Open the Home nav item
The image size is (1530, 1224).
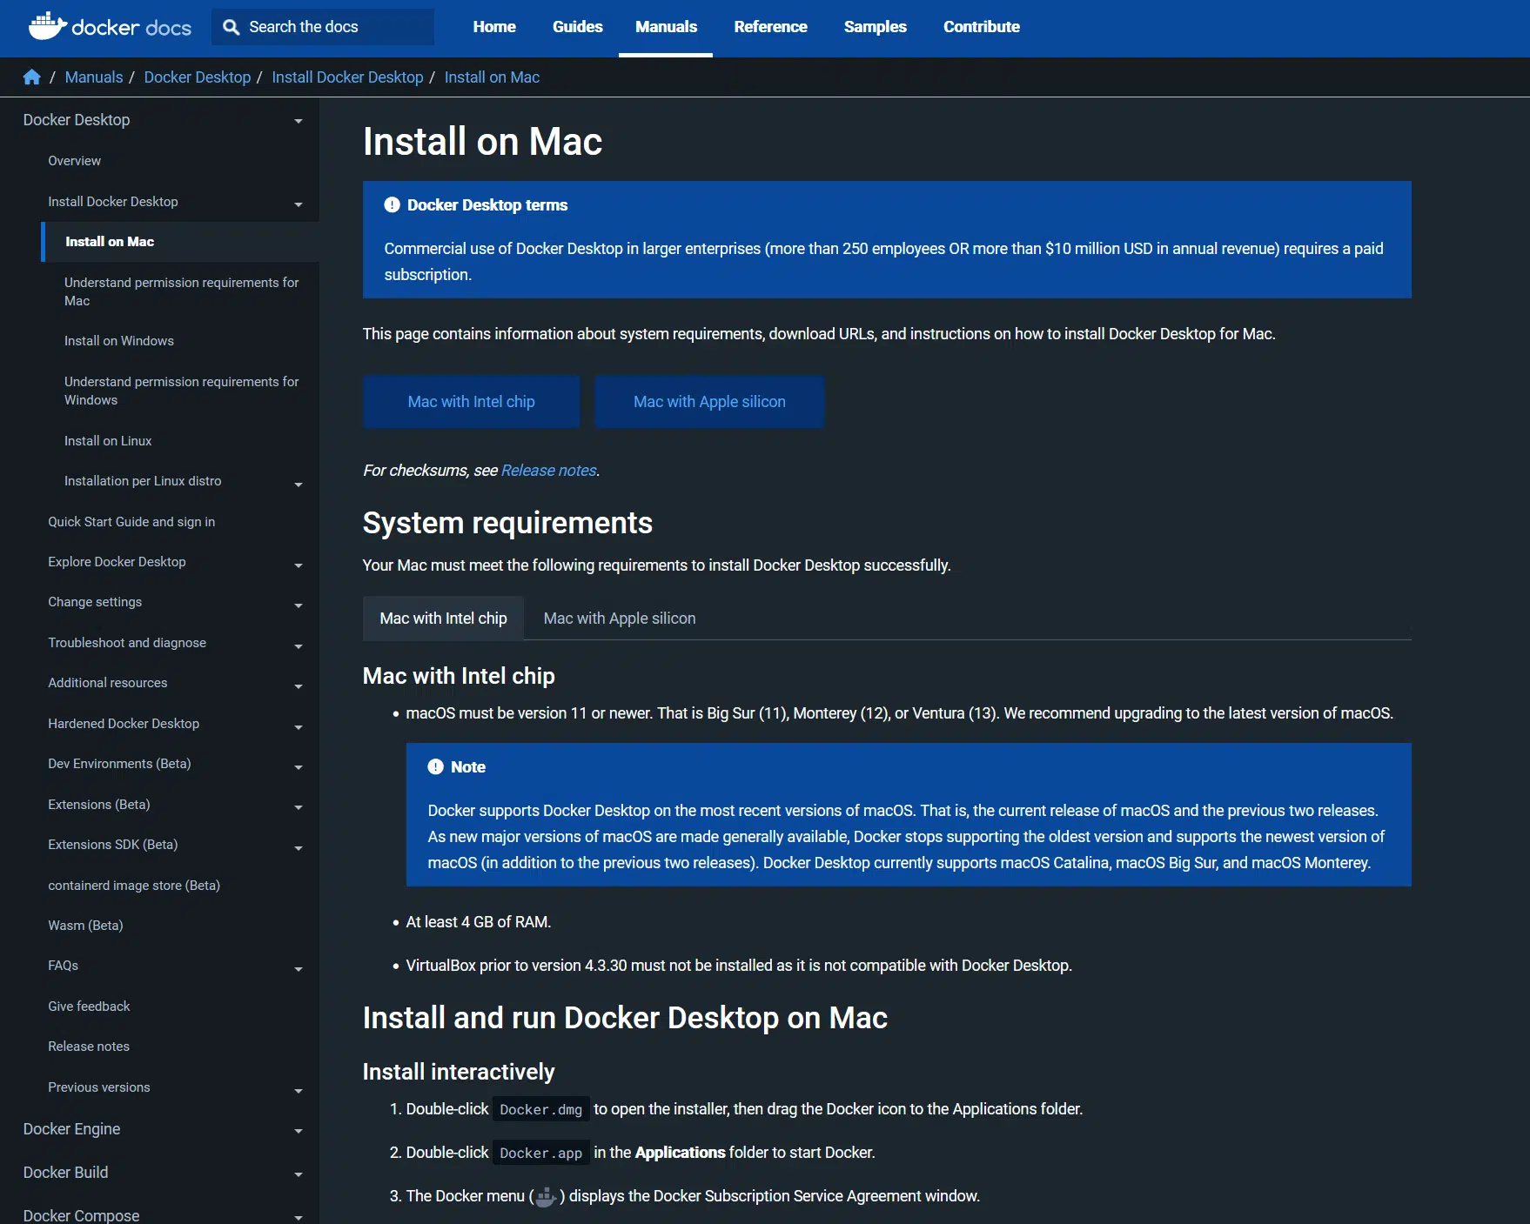tap(494, 27)
